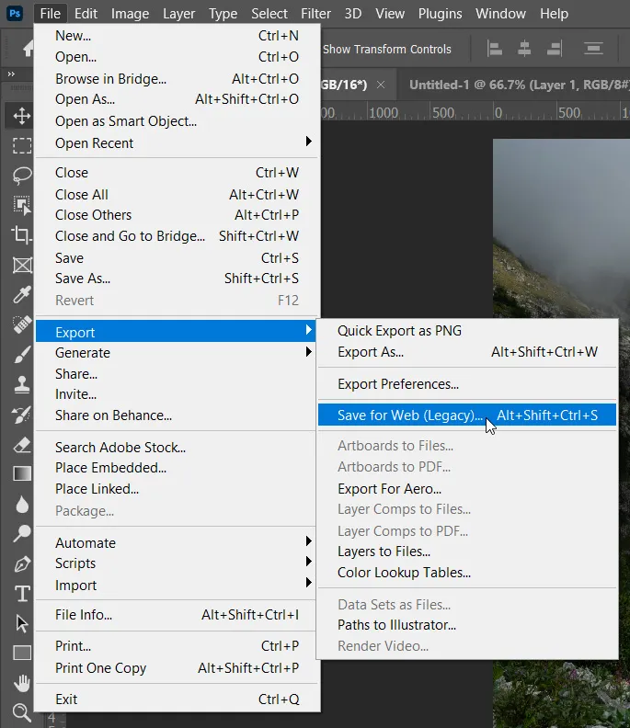Open the Plugins menu
This screenshot has width=630, height=728.
pyautogui.click(x=440, y=14)
